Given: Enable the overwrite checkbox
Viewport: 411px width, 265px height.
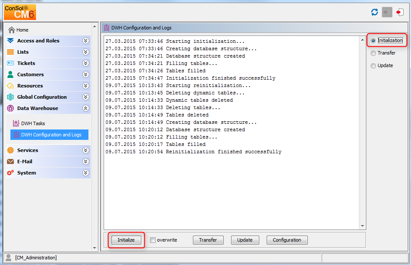Looking at the screenshot, I should (x=153, y=240).
